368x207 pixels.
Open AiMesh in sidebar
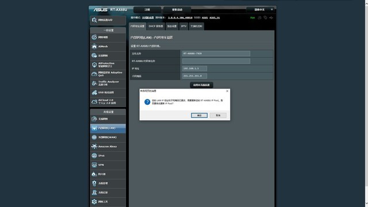pyautogui.click(x=108, y=47)
